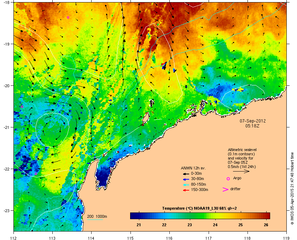Click the red 150-300m arrow in legend
The image size is (297, 240).
186,190
